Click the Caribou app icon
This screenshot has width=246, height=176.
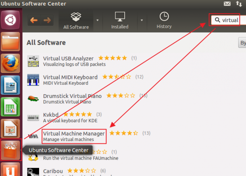[33, 172]
